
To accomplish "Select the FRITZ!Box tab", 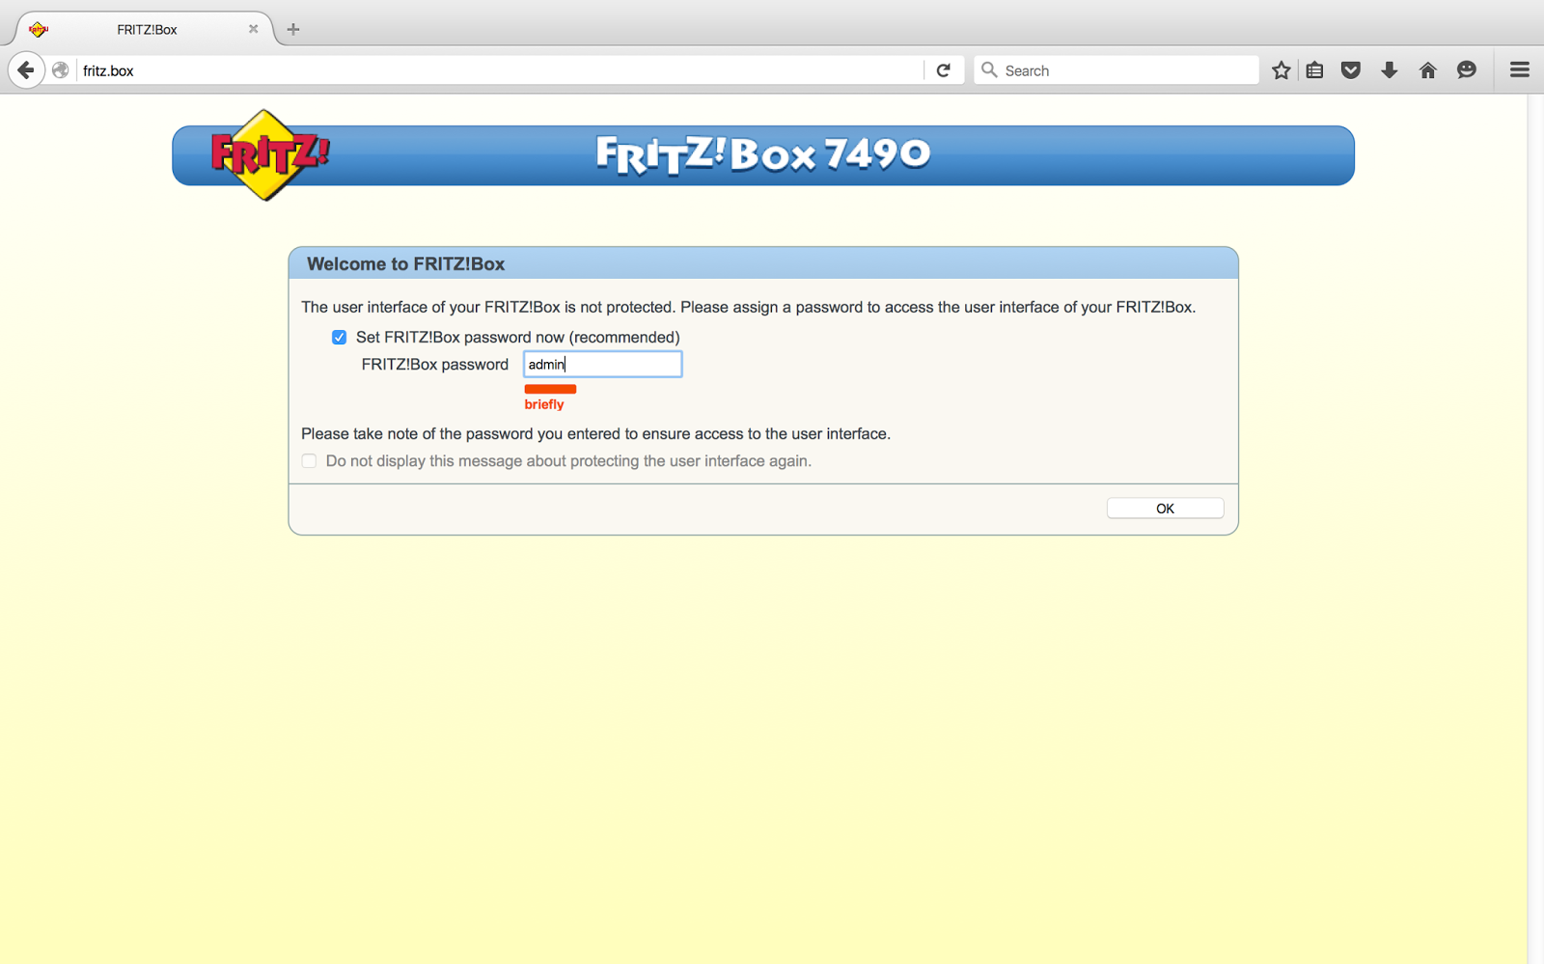I will point(145,29).
